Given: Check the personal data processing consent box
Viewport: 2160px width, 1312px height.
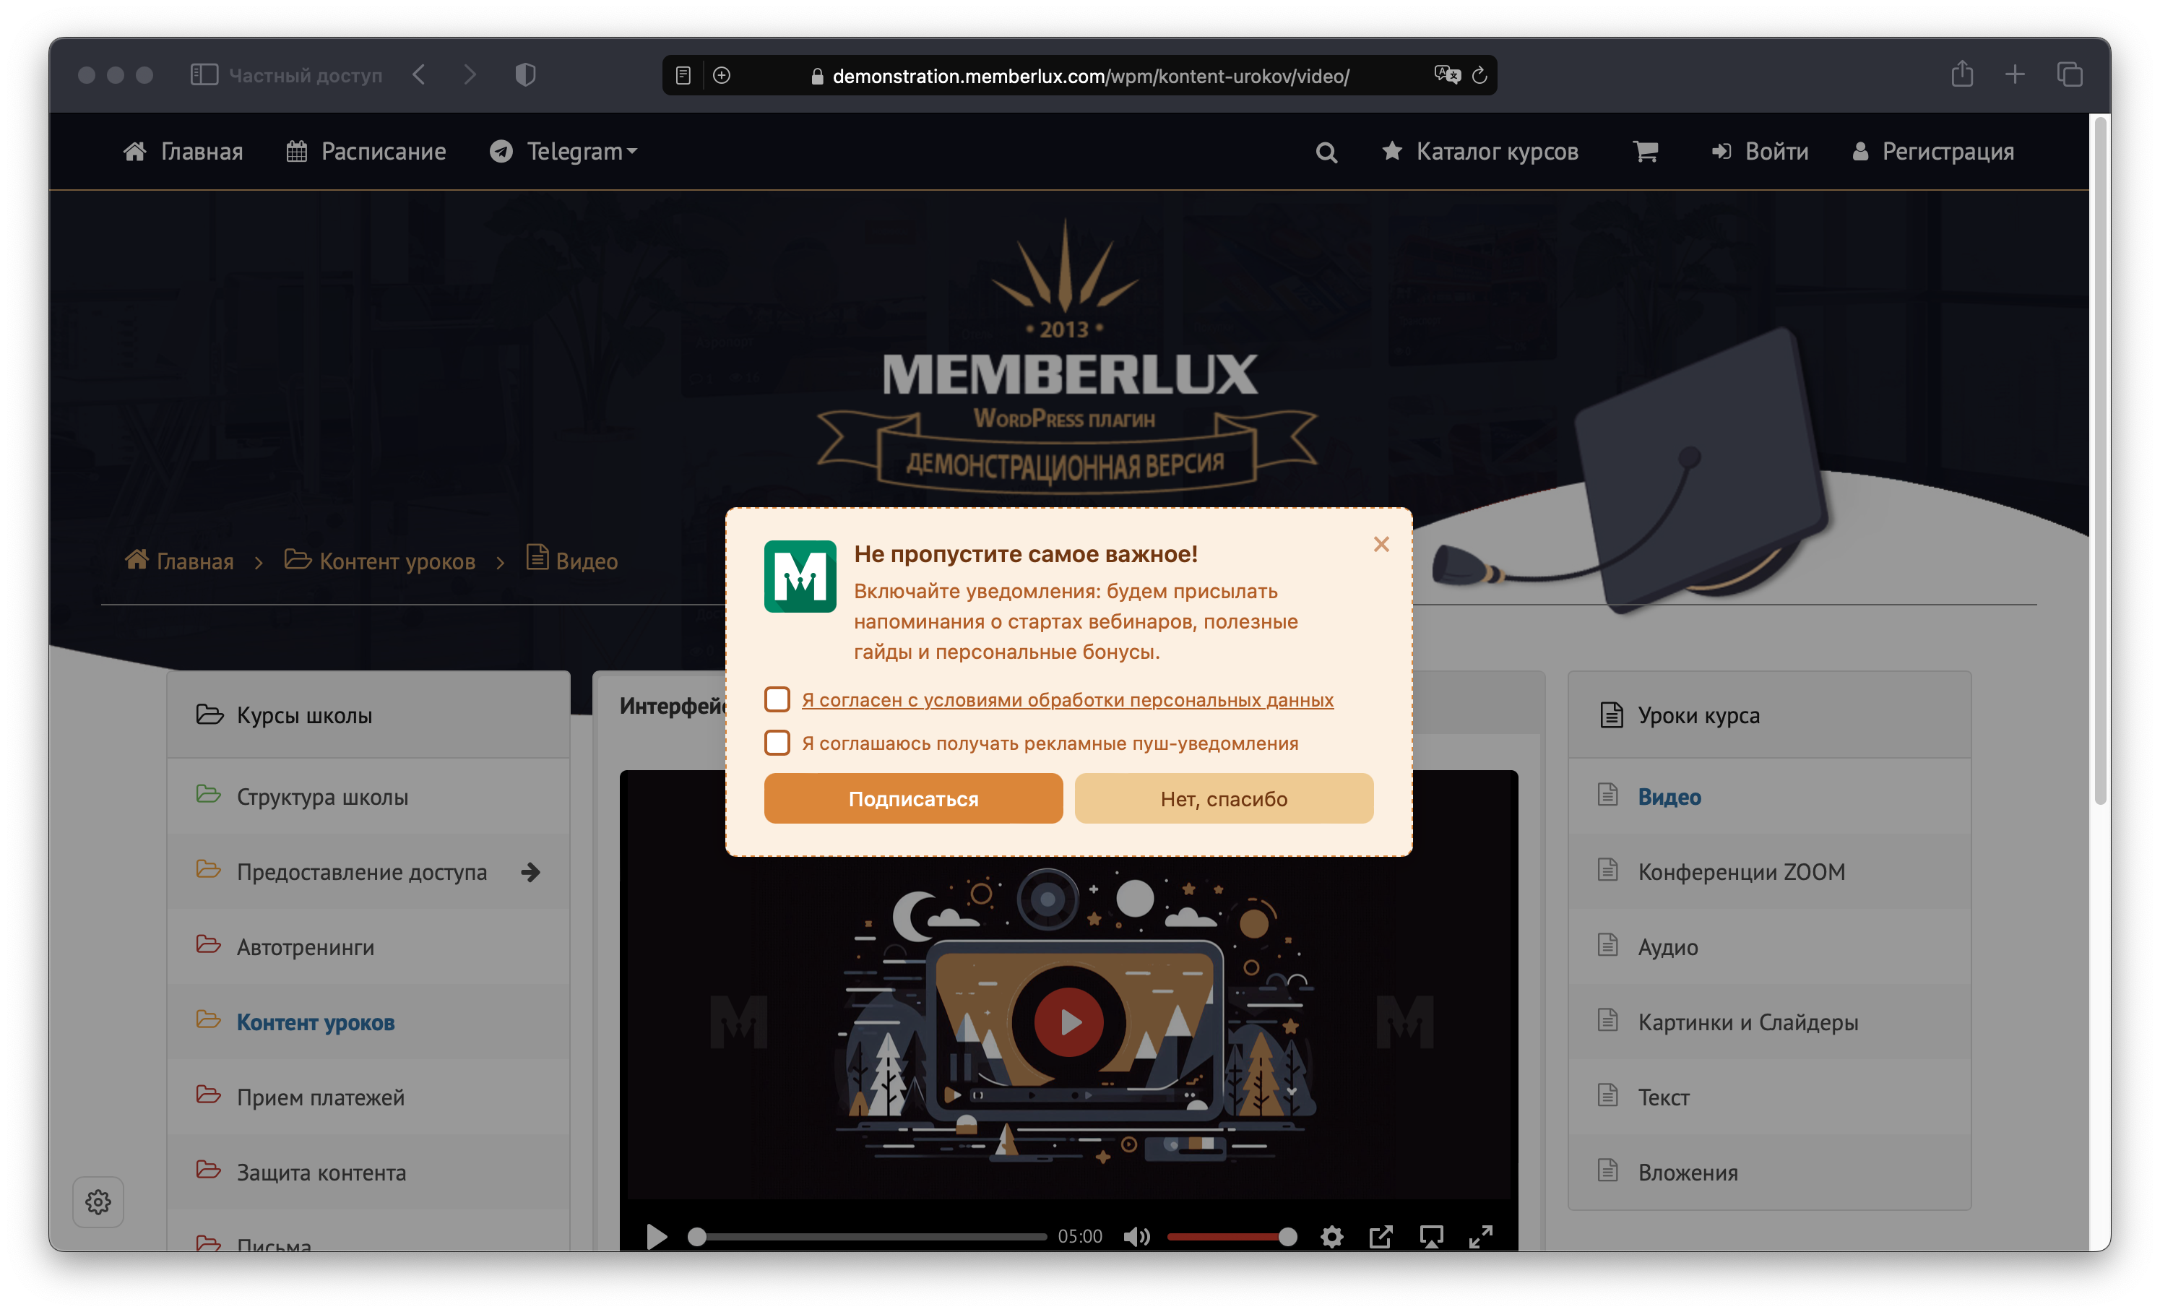Looking at the screenshot, I should [x=777, y=699].
